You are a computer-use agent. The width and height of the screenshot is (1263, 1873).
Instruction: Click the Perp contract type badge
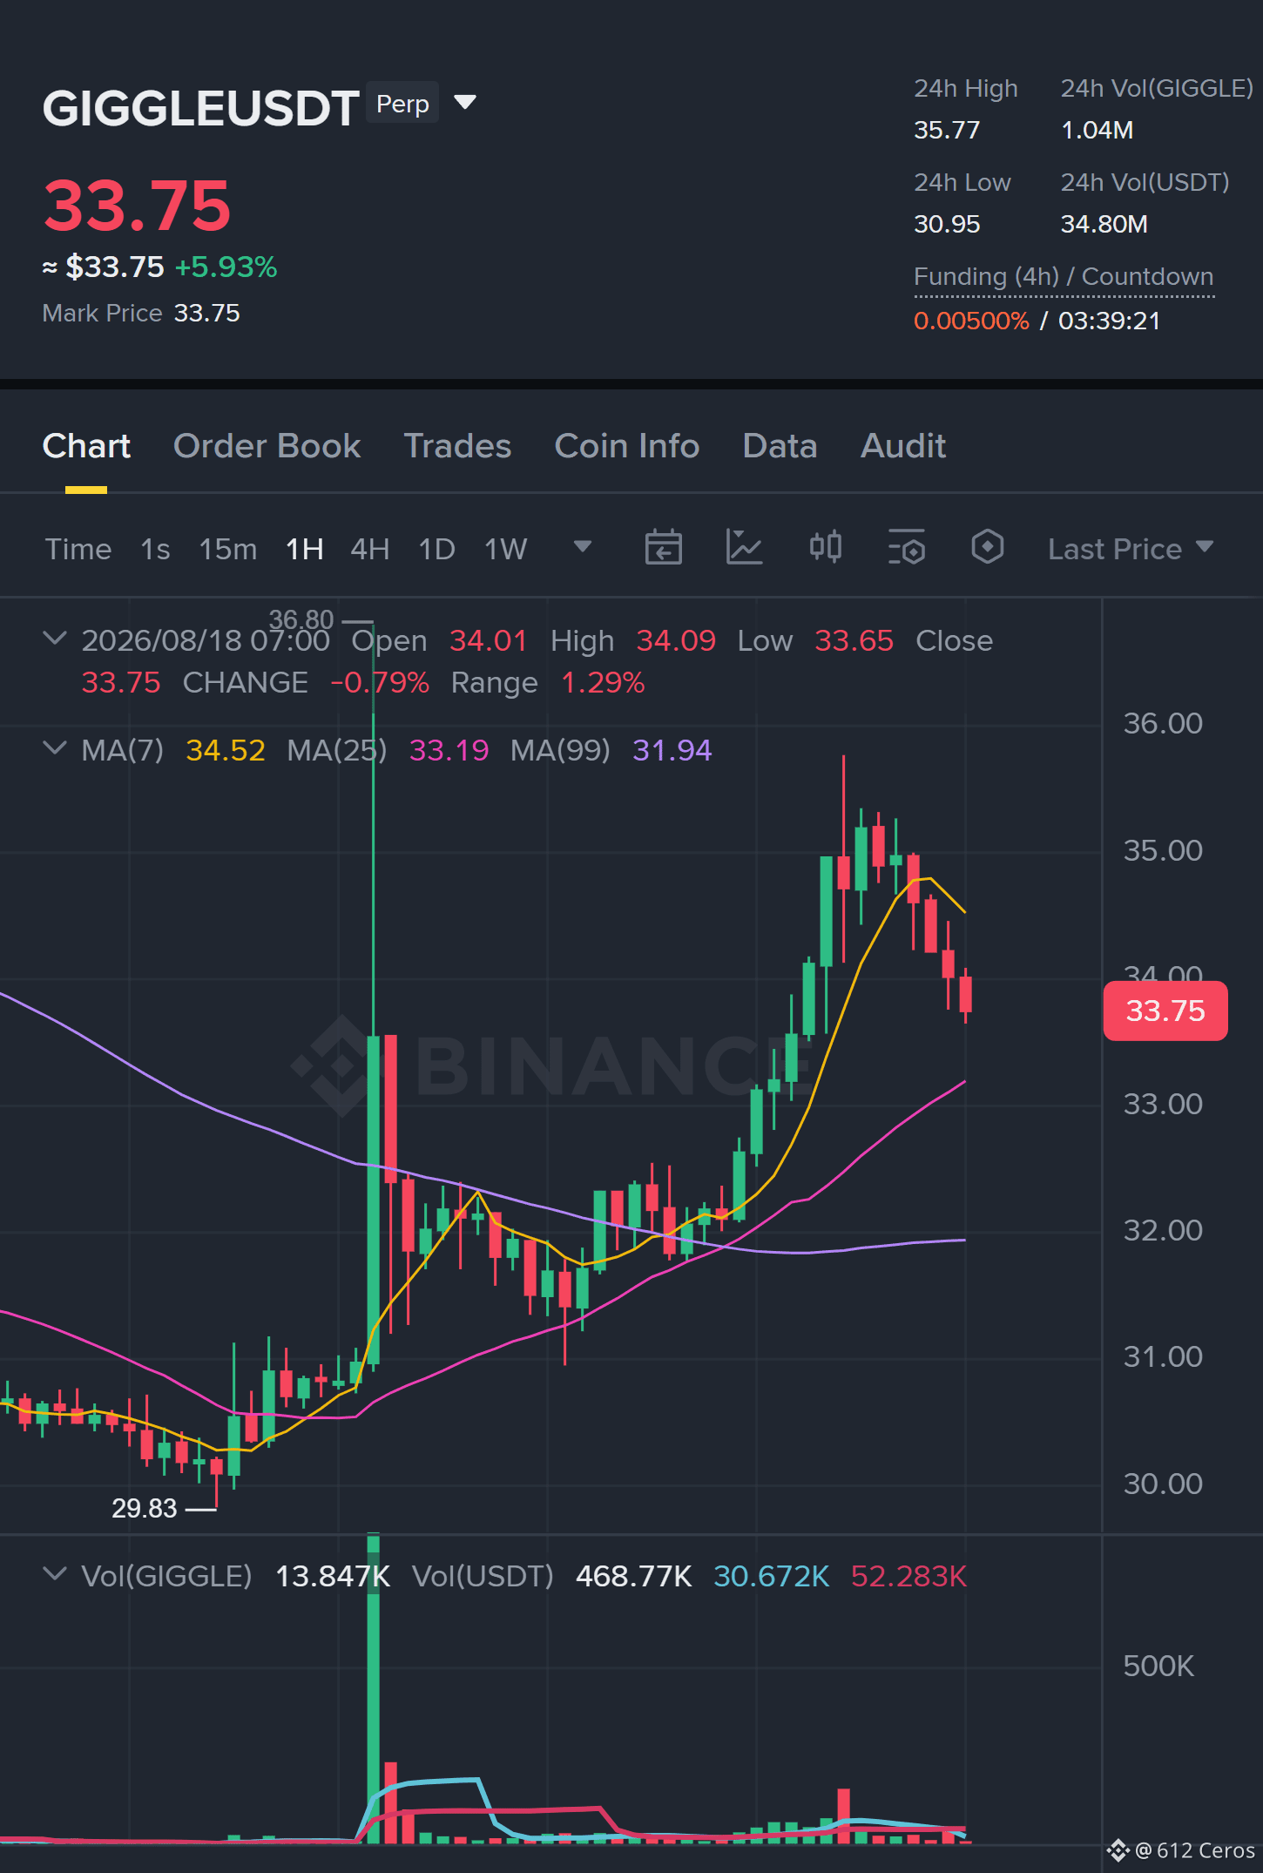pos(402,104)
